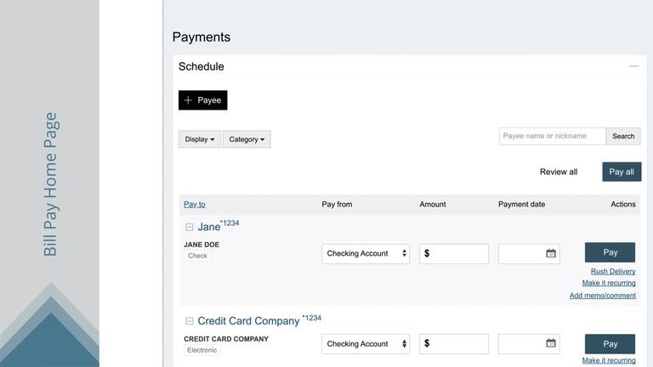Click the Amount field for Jane
This screenshot has width=653, height=367.
pos(454,253)
